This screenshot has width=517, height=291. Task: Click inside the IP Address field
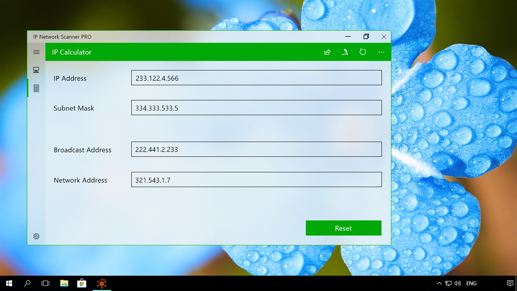pos(256,78)
